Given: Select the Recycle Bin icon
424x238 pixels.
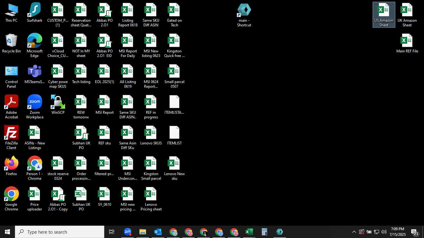Looking at the screenshot, I should click(x=11, y=44).
